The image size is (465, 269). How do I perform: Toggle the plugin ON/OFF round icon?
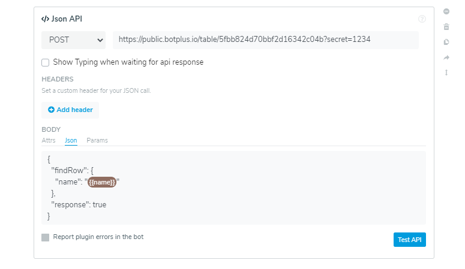(x=446, y=11)
